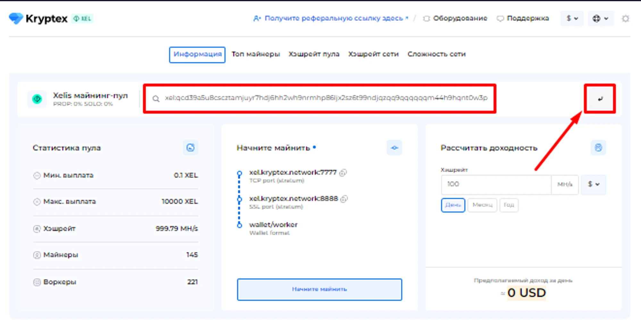The width and height of the screenshot is (641, 320).
Task: Open the header currency $ dropdown
Action: (572, 19)
